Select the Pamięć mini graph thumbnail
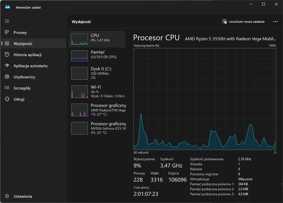The width and height of the screenshot is (283, 203). pyautogui.click(x=80, y=56)
